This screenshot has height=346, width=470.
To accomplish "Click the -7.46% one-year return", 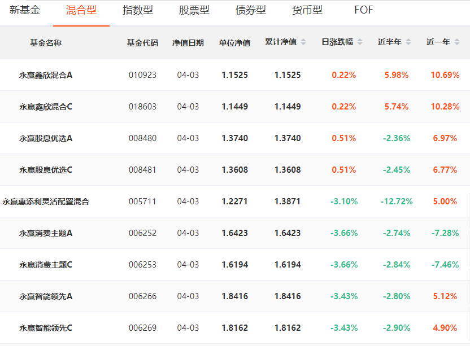I will tap(445, 265).
